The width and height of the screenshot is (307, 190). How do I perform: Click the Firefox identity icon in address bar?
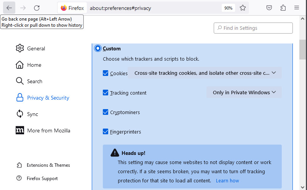[63, 8]
